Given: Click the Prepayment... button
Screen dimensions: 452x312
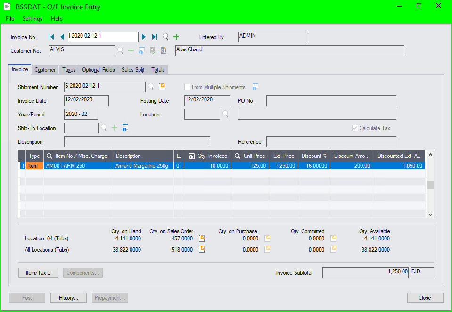Looking at the screenshot, I should coord(110,297).
